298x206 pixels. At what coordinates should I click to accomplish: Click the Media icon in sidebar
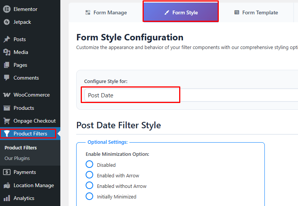point(7,52)
